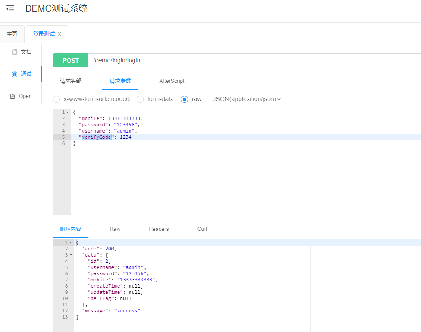This screenshot has width=421, height=332.
Task: Collapse the "data" object fold arrow on line 3
Action: [71, 255]
